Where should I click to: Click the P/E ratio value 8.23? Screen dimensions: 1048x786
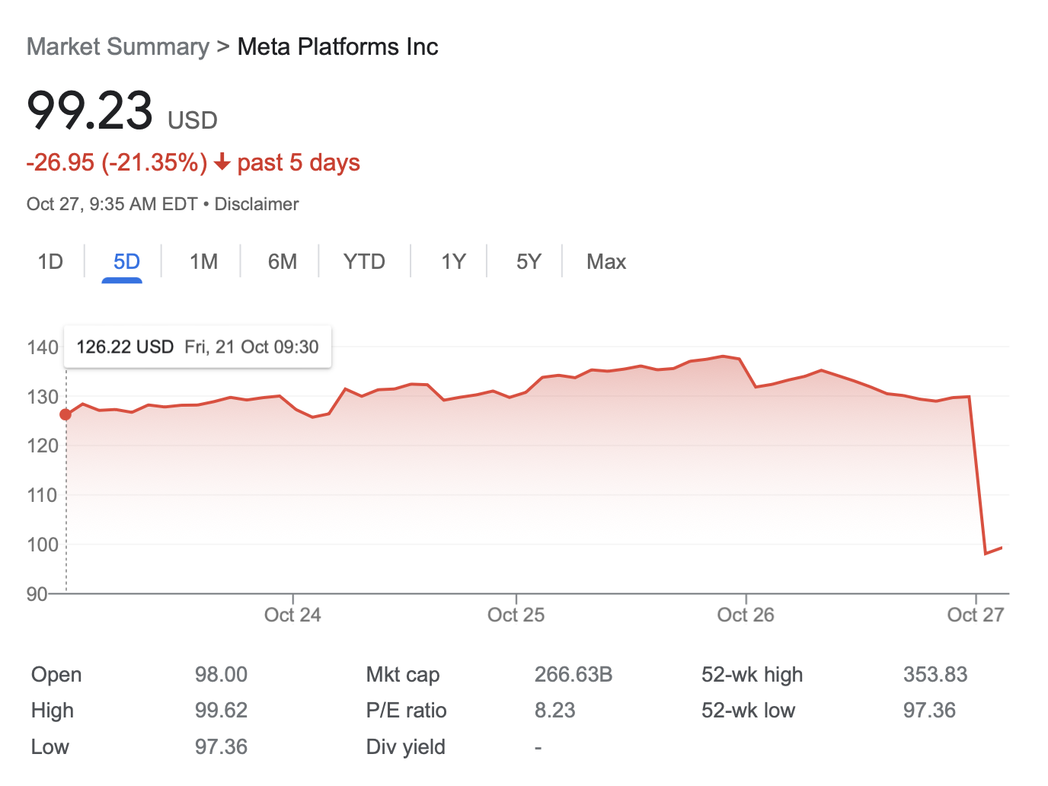pyautogui.click(x=555, y=711)
